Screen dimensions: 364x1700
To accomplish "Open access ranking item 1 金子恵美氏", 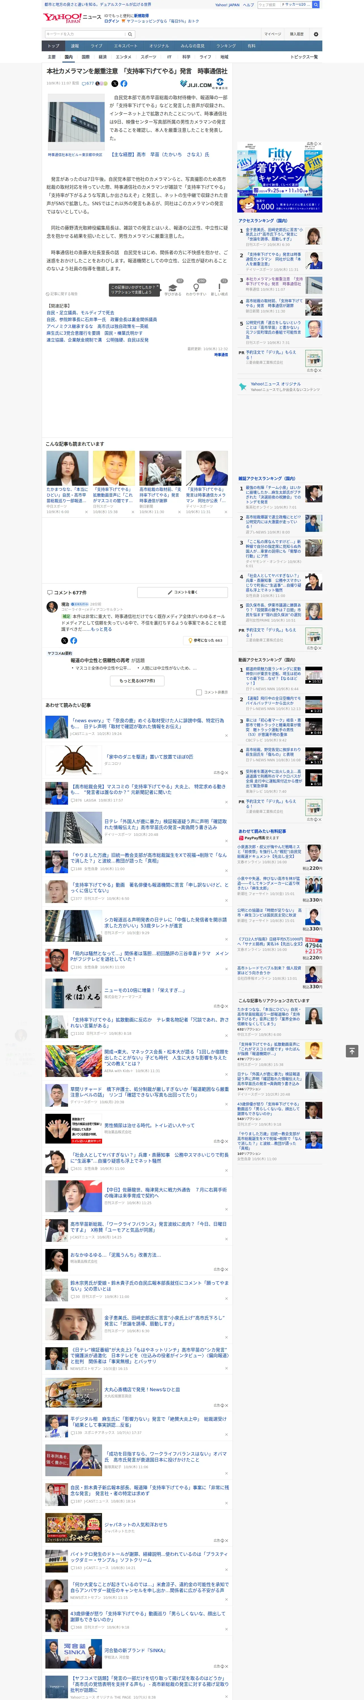I will [x=274, y=235].
